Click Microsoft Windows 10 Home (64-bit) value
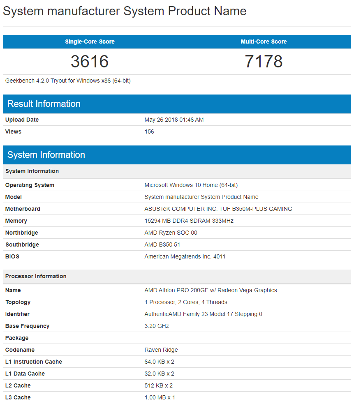 (x=191, y=185)
